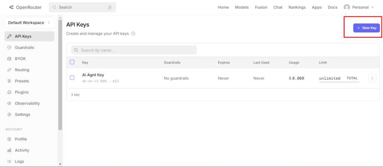Go to Presets in sidebar
Screen dimensions: 383x167
(29, 81)
